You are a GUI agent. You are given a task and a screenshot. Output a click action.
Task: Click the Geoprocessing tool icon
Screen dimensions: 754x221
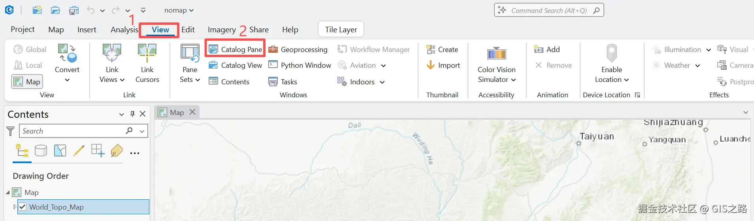(273, 49)
